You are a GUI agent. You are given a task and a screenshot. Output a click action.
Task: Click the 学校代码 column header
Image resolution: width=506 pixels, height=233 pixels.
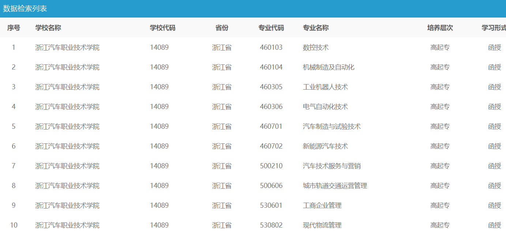pos(162,28)
